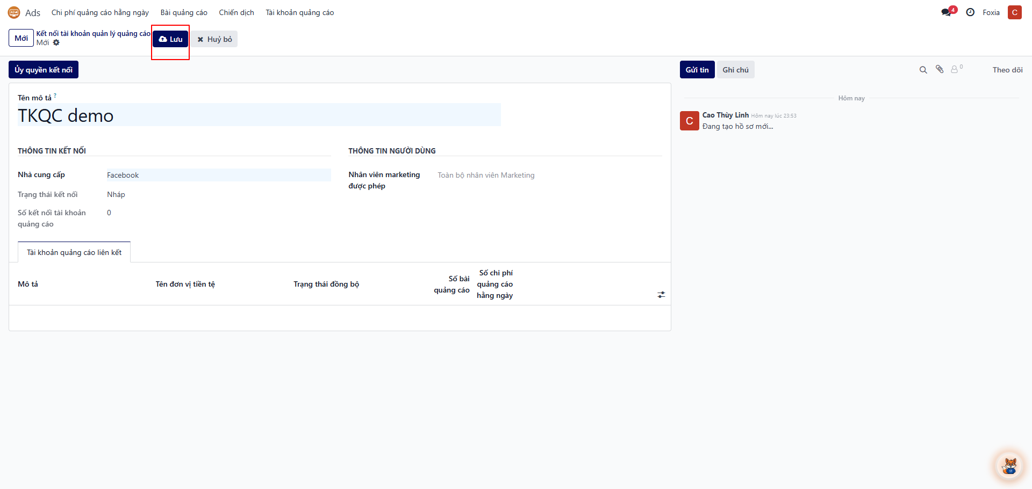Select the Tài khoản quảng cáo liên kết tab

tap(74, 252)
